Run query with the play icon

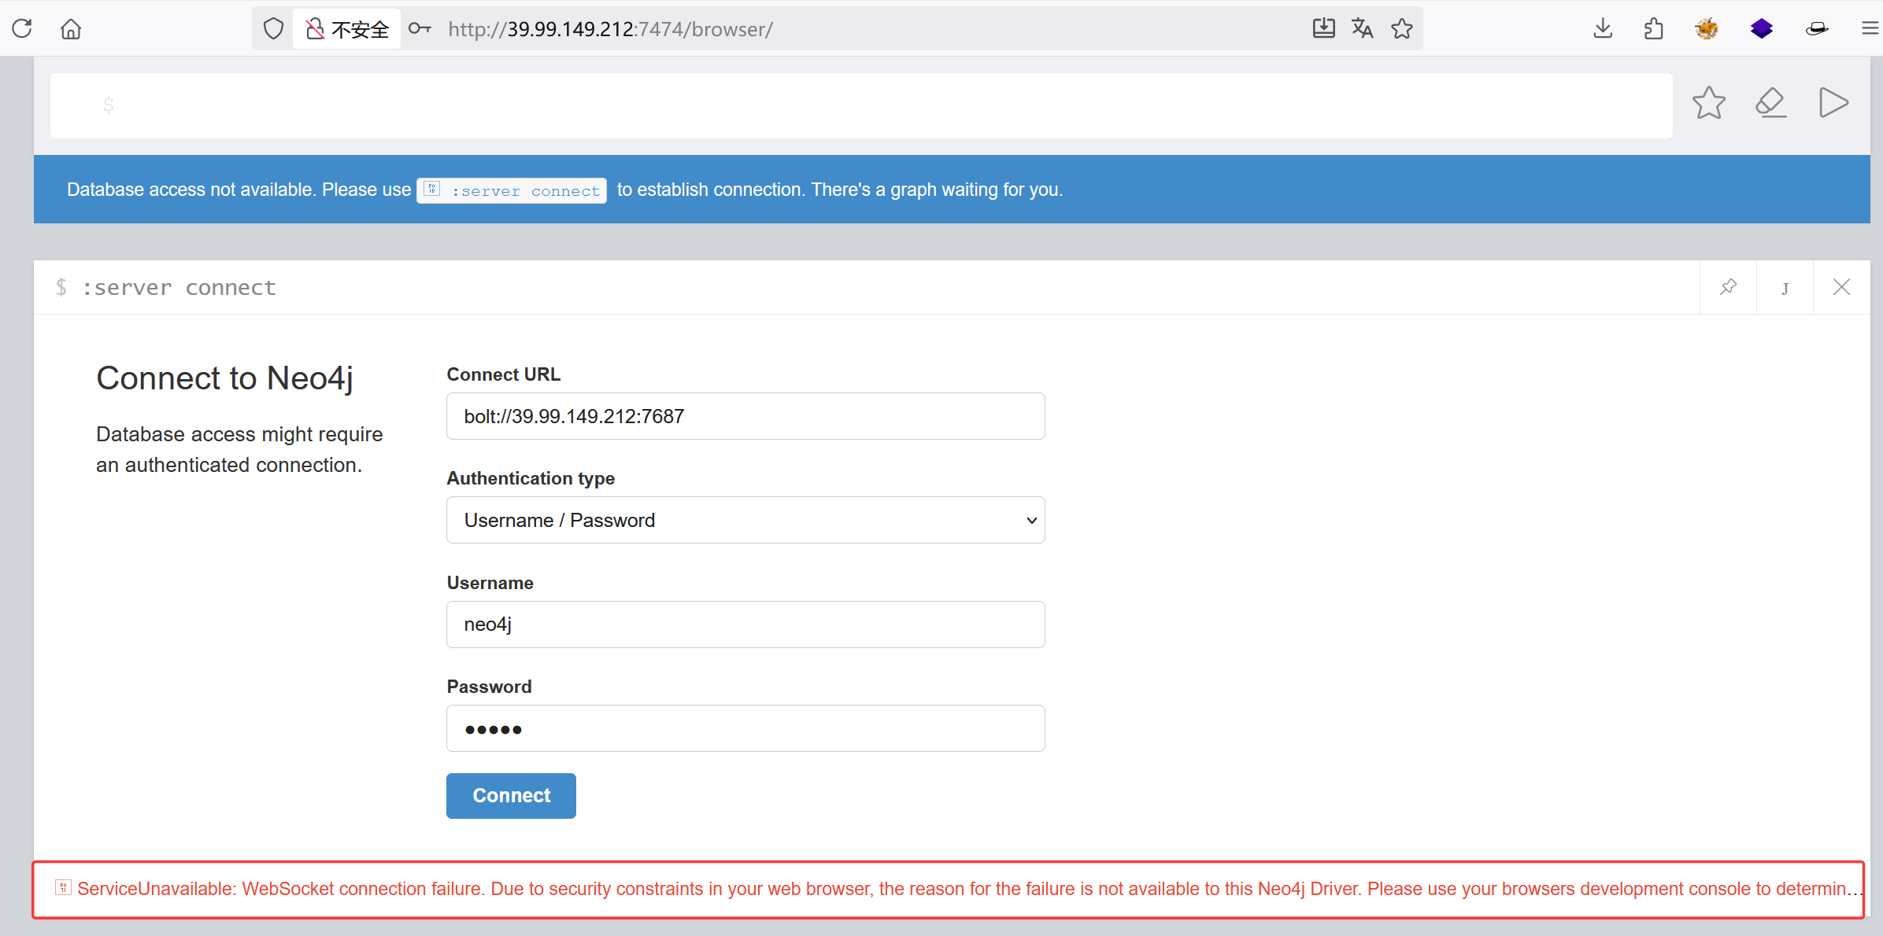(1833, 103)
